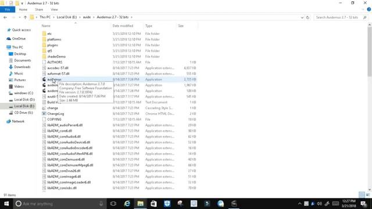Viewport: 372px width, 209px height.
Task: Click the Ask me anything search box
Action: point(59,204)
